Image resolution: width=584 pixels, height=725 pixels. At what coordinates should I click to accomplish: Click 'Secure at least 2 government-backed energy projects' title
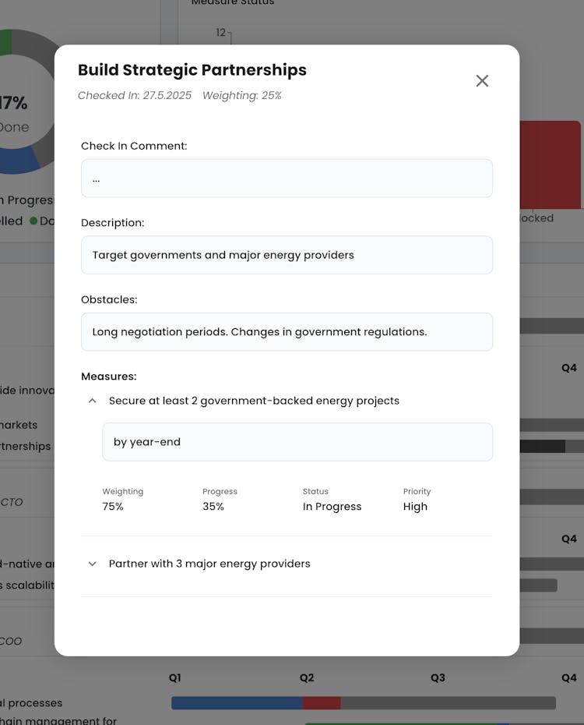coord(254,401)
